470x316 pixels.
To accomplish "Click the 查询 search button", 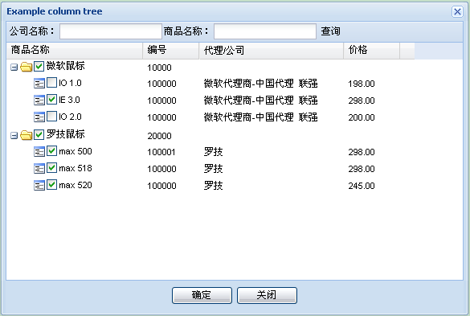I will pos(331,31).
